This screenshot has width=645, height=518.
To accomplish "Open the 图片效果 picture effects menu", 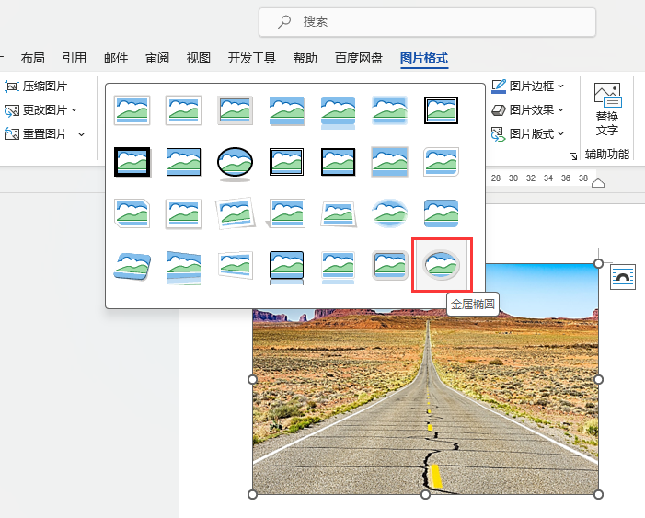I will click(528, 110).
